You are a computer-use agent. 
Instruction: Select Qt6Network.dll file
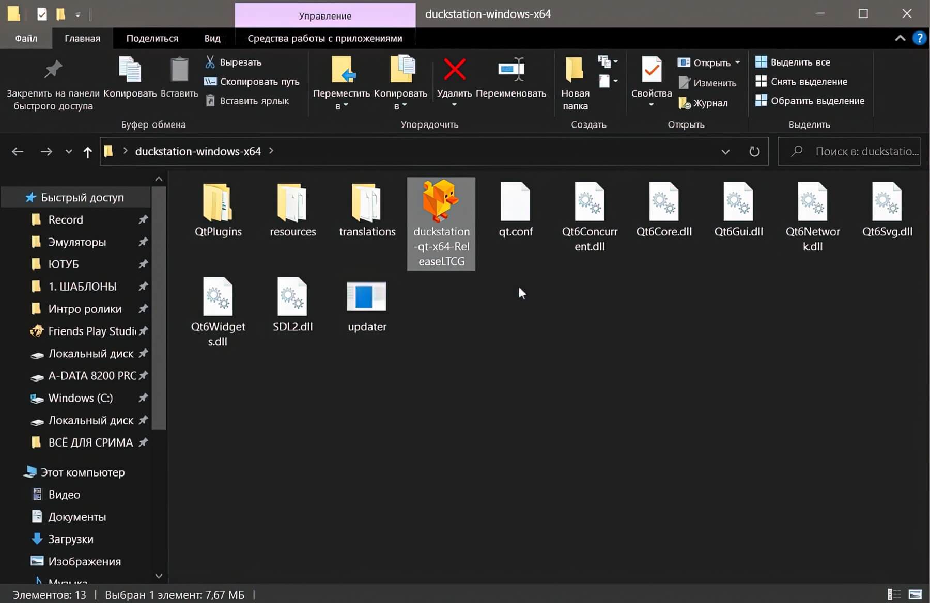813,217
